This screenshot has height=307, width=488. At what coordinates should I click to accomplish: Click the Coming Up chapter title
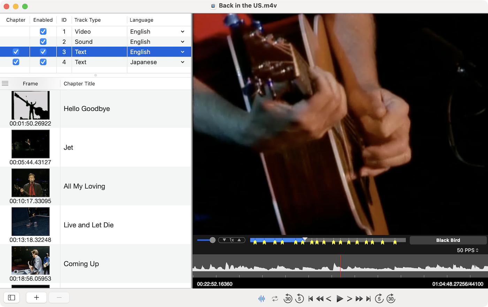click(81, 264)
